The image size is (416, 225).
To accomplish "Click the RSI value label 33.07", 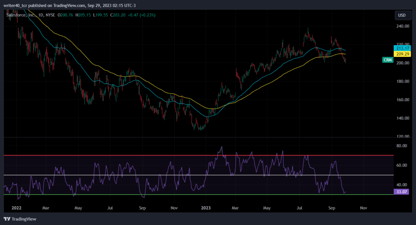I will [x=401, y=192].
